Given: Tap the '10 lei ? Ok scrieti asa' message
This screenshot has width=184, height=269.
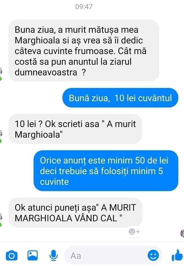Looking at the screenshot, I should pos(75,129).
